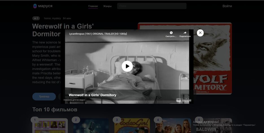Click the star rating 5 badge
This screenshot has width=264, height=133.
click(36, 18)
